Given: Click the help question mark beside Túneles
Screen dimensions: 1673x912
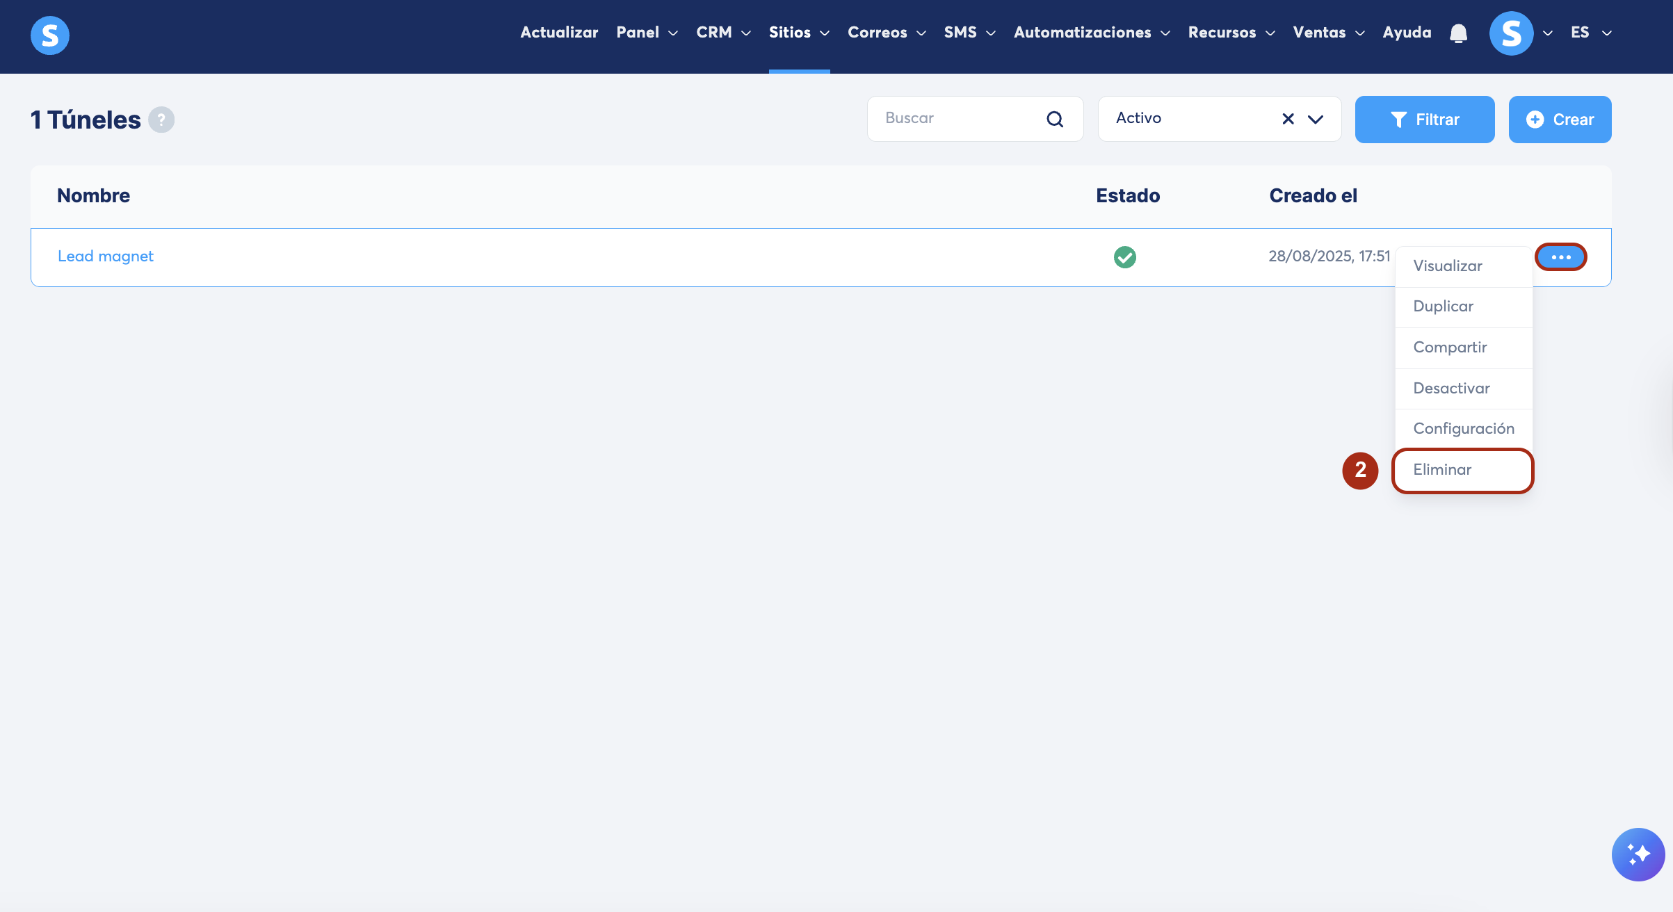Looking at the screenshot, I should (161, 120).
